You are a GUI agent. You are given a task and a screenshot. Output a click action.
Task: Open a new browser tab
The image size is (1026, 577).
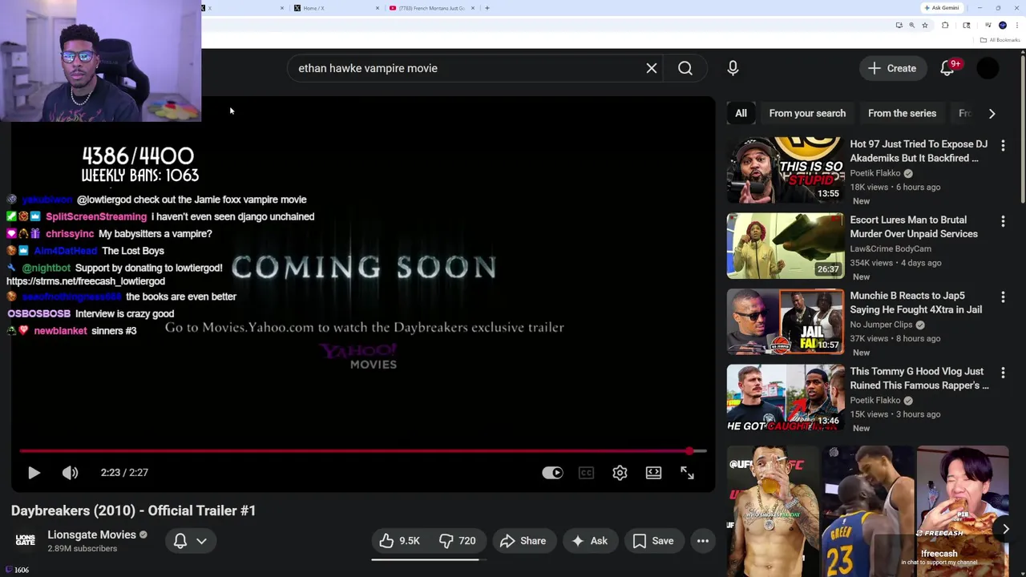coord(487,8)
